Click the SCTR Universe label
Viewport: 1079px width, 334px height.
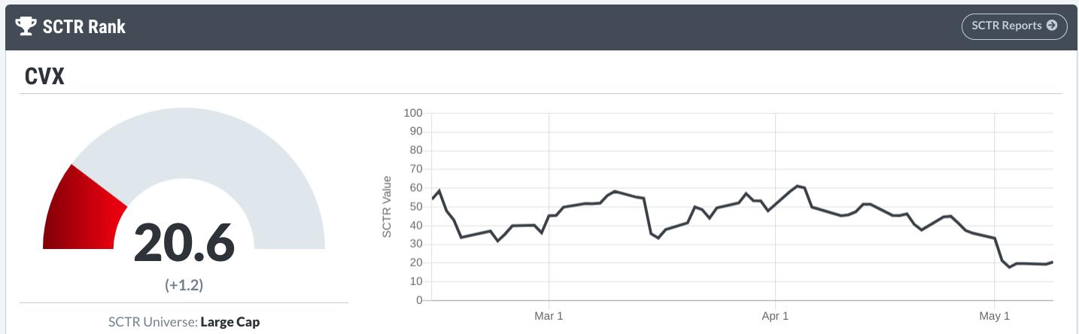tap(153, 322)
